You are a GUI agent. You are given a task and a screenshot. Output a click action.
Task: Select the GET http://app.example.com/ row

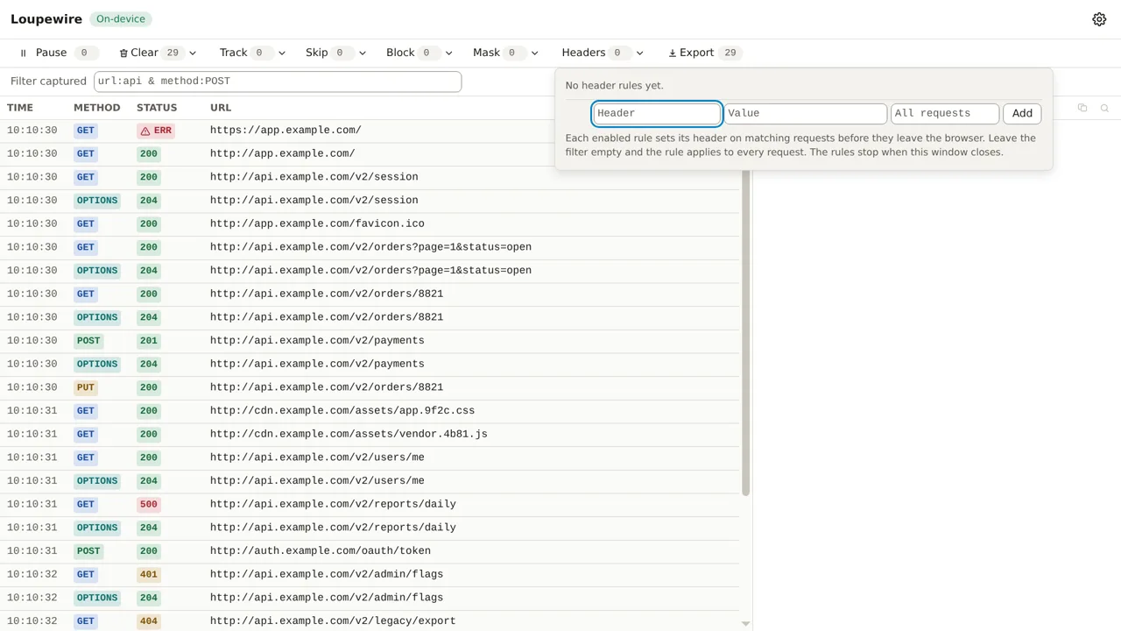pyautogui.click(x=370, y=154)
